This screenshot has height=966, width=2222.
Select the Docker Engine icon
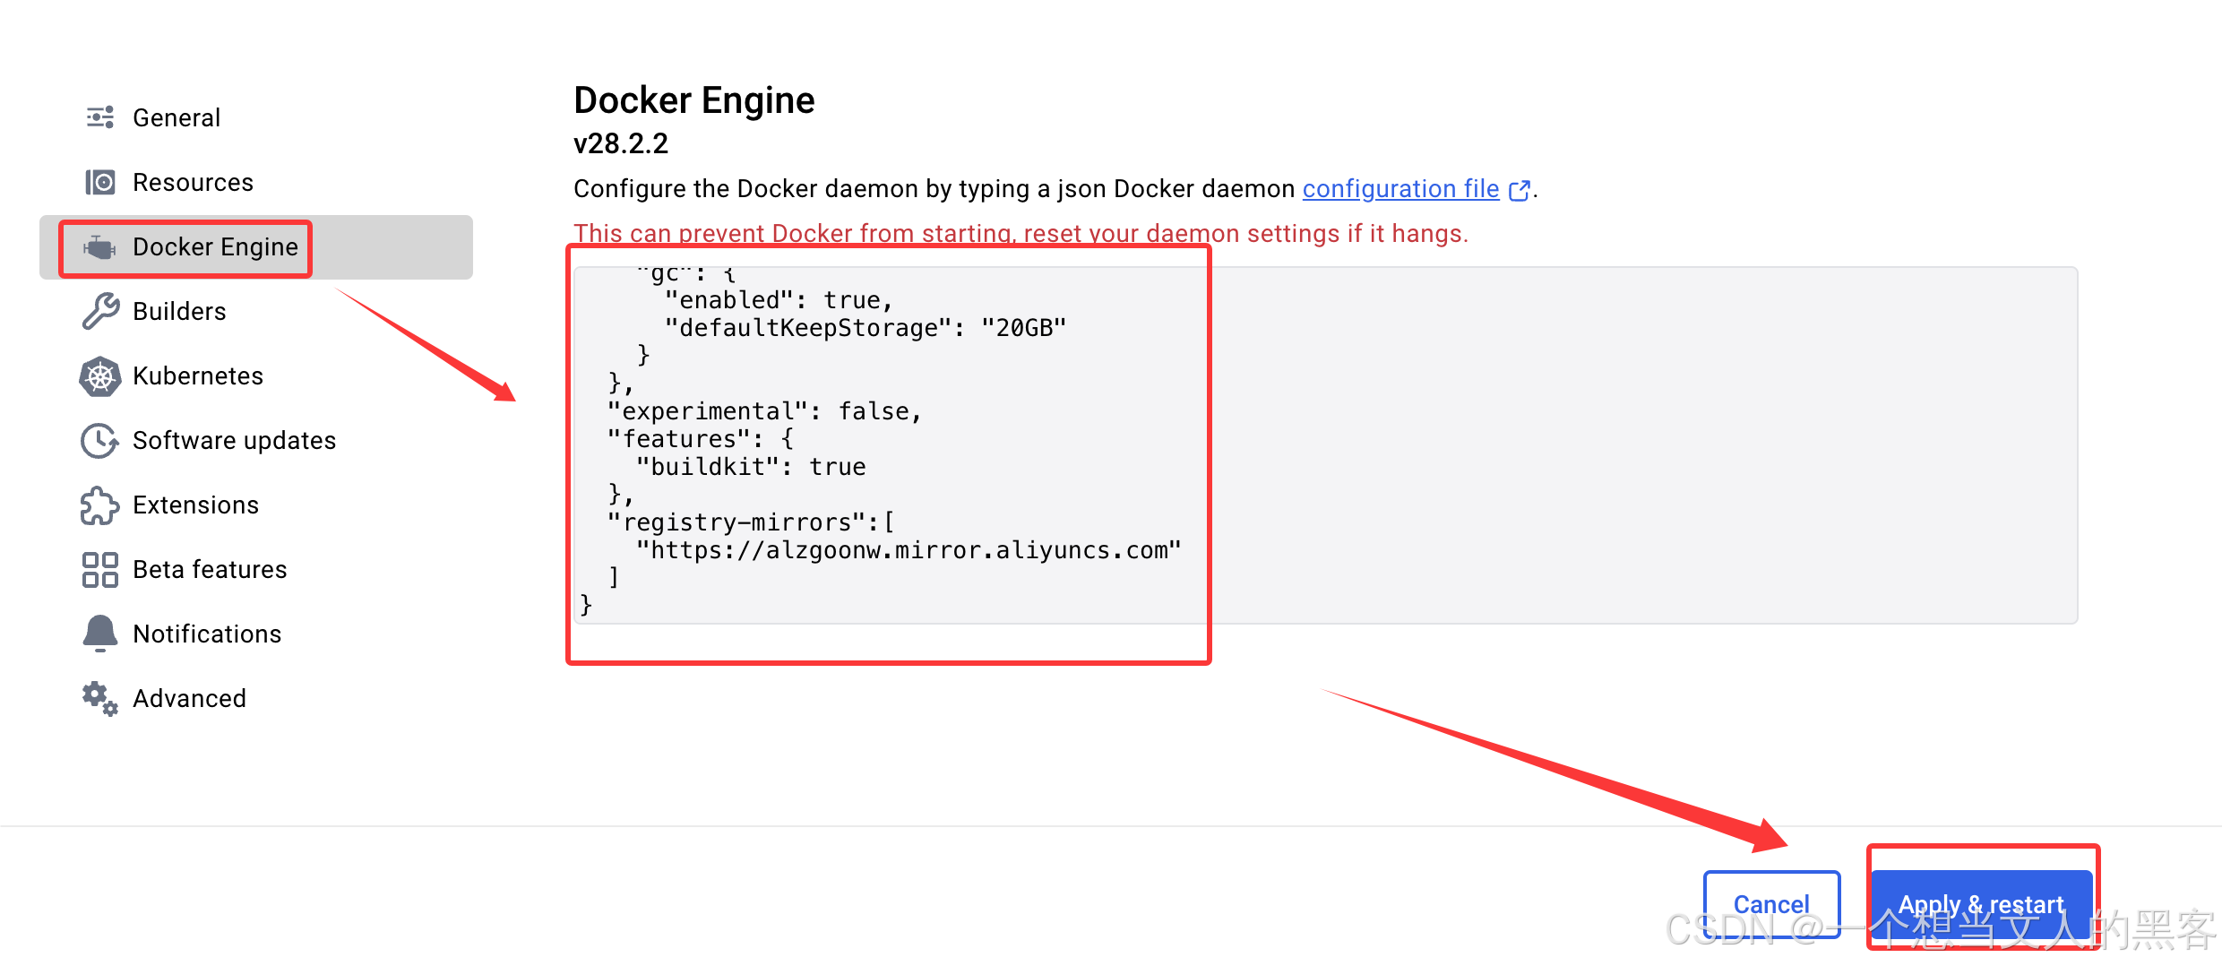[99, 247]
